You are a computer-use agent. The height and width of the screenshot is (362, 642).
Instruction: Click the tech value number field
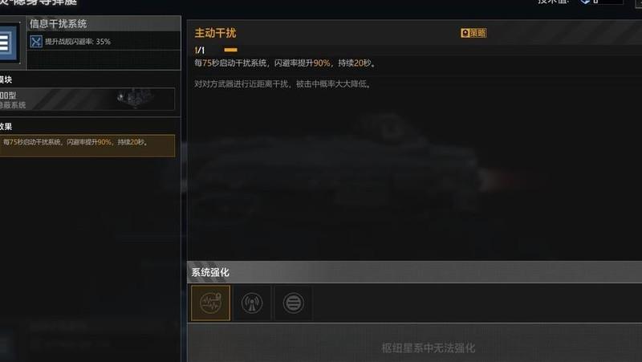607,2
